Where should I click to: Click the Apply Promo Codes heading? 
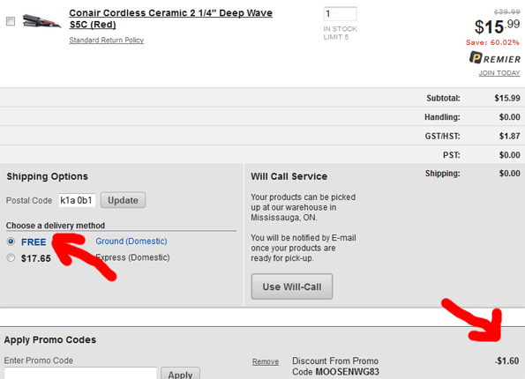(50, 340)
